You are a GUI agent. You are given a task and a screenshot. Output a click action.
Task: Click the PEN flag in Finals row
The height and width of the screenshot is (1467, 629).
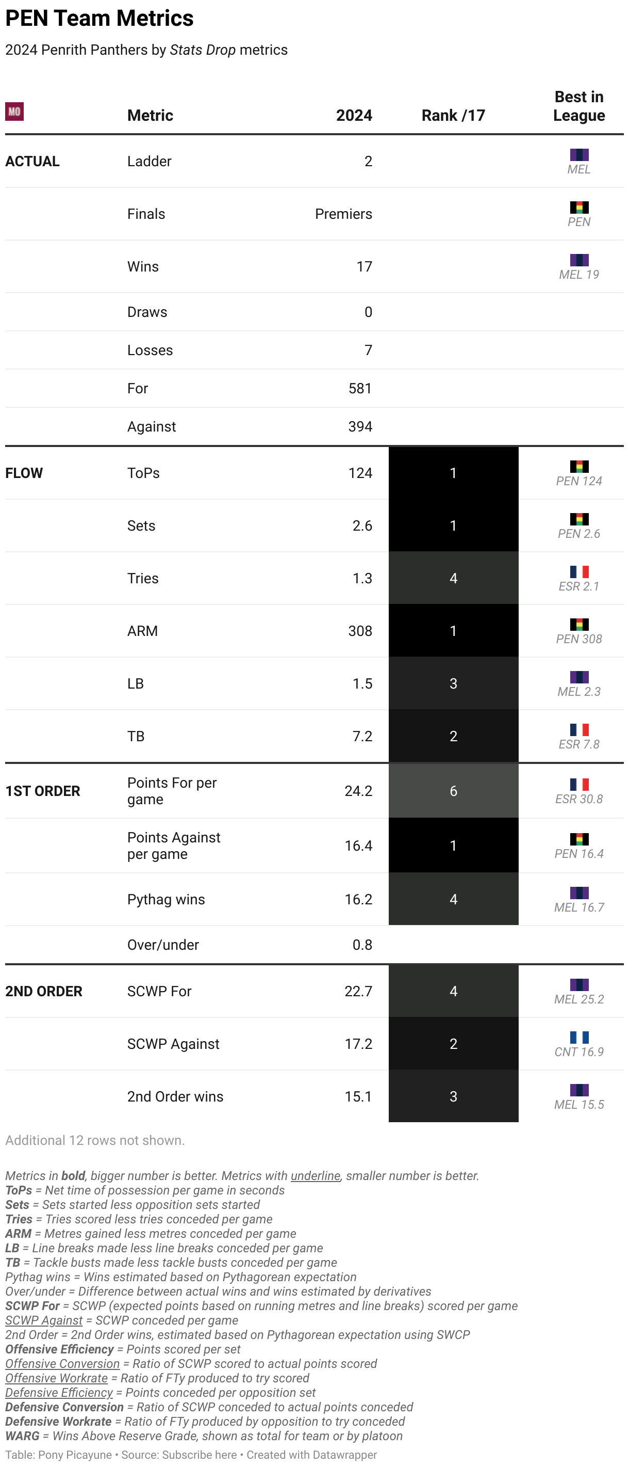point(579,208)
